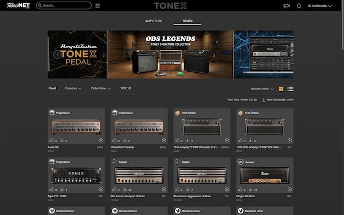
Task: Open the ODS Legends banner
Action: click(x=171, y=54)
